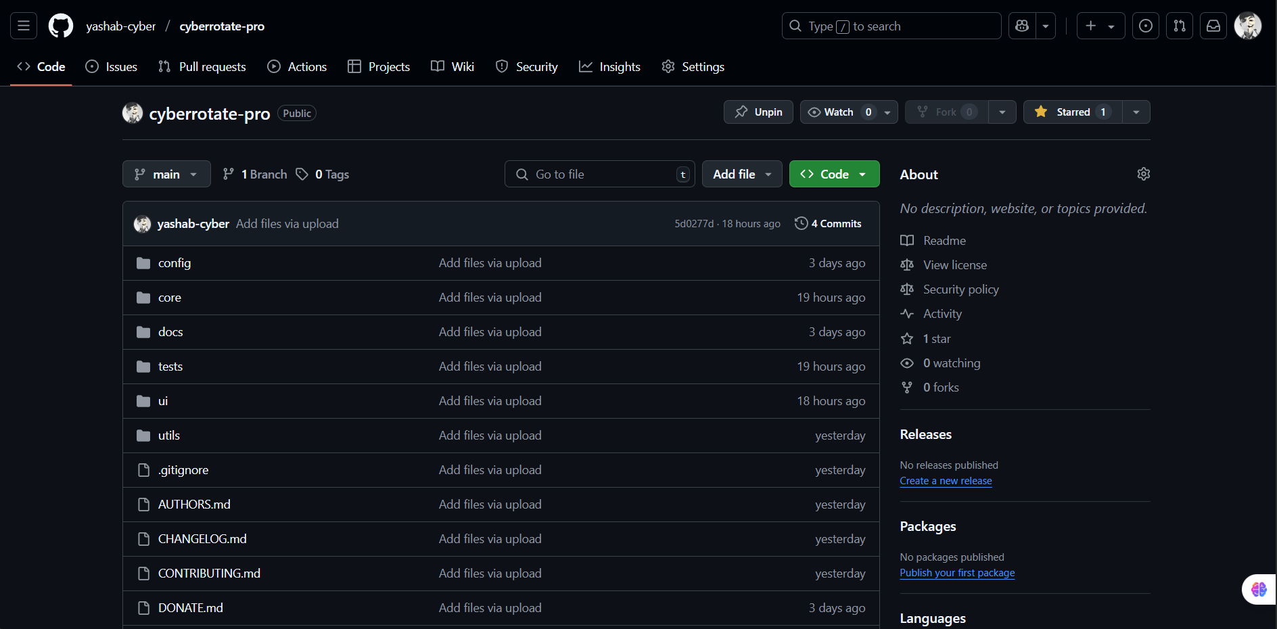Toggle the Starred button to unstar
1277x629 pixels.
tap(1073, 112)
